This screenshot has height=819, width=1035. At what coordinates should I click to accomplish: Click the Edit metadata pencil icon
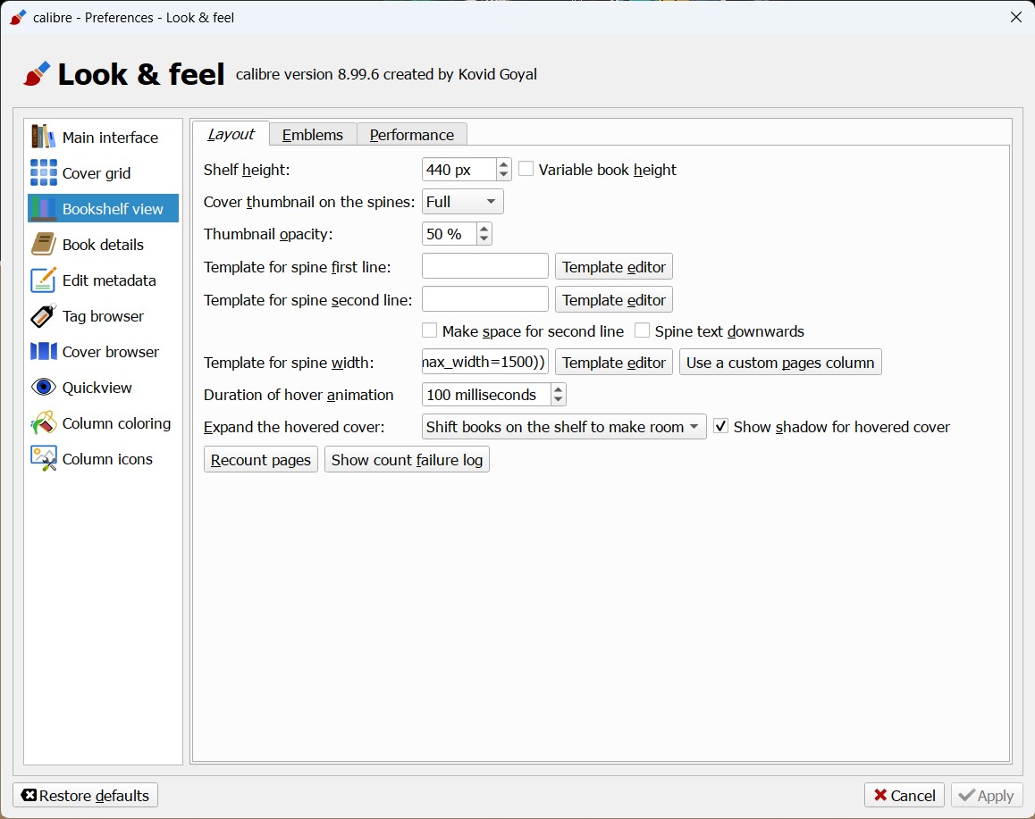tap(44, 280)
